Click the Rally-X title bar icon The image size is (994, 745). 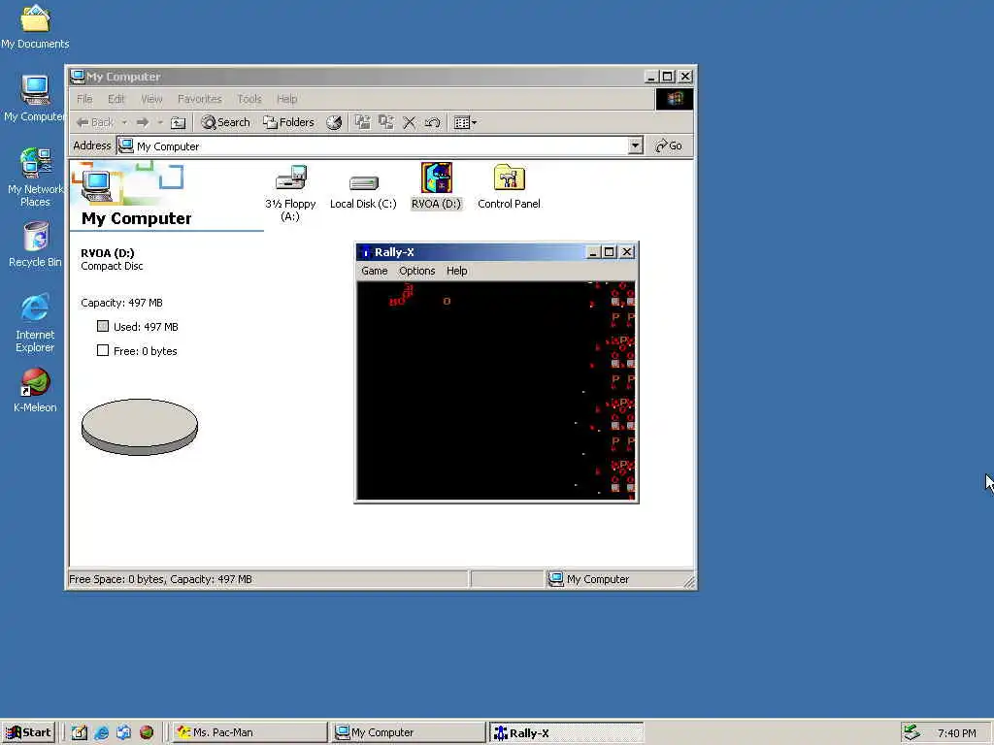[365, 252]
